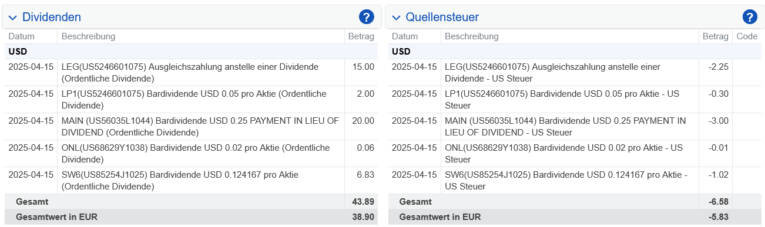The width and height of the screenshot is (765, 227).
Task: Click the Gesamt 43.89 total row
Action: [x=191, y=202]
